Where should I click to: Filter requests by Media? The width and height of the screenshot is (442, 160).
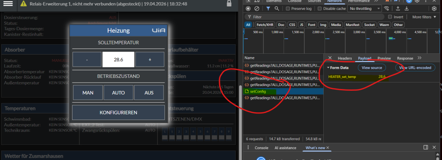335,25
